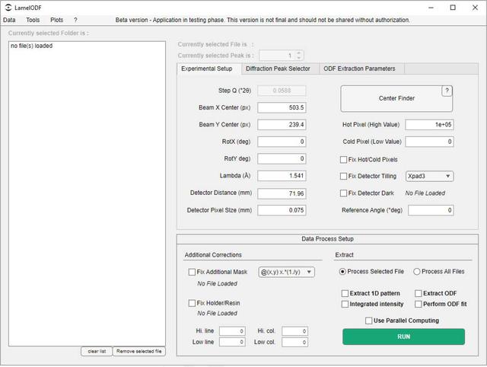Viewport: 487px width, 367px height.
Task: Click Remove selected file button
Action: [x=138, y=351]
